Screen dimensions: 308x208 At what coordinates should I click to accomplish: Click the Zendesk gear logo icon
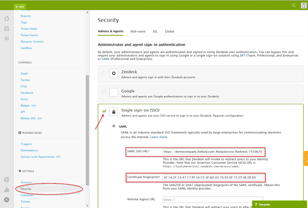(x=114, y=73)
